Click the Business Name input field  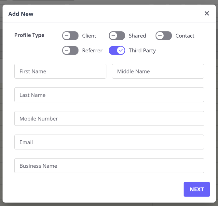pos(109,166)
